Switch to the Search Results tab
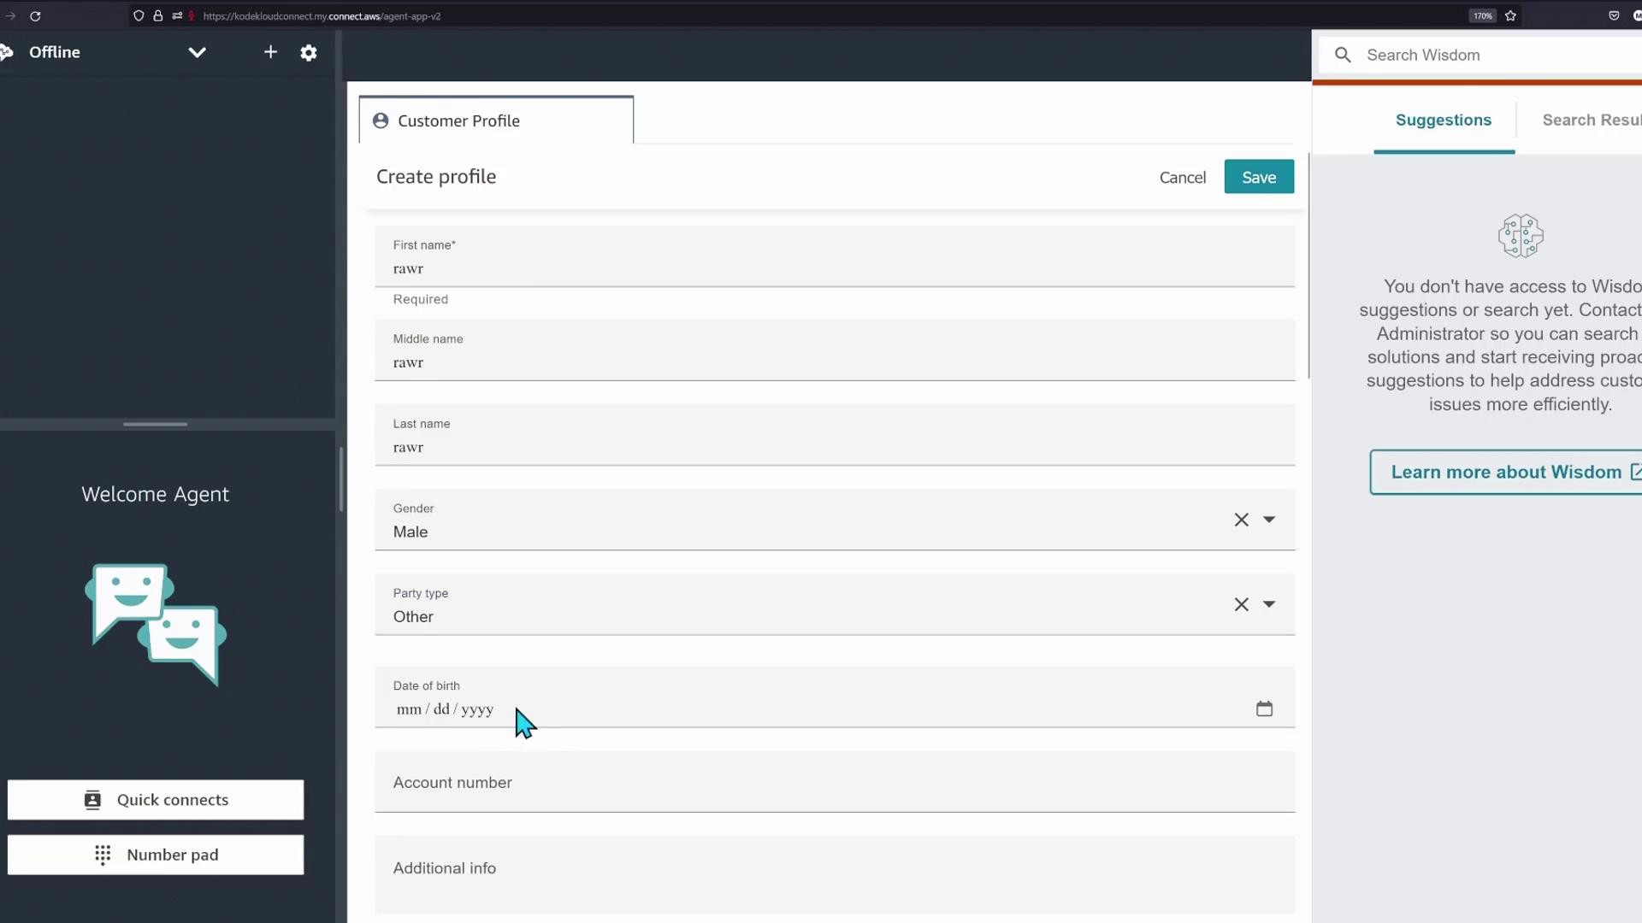Viewport: 1642px width, 923px height. point(1591,121)
